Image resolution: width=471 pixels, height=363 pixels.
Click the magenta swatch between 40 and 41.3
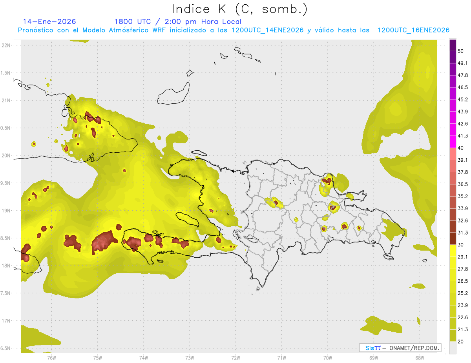pyautogui.click(x=453, y=142)
